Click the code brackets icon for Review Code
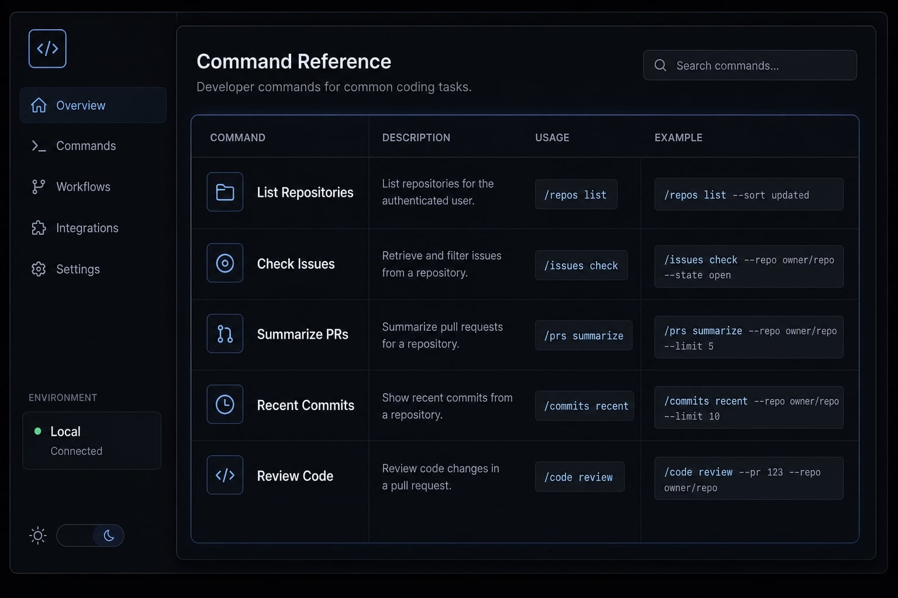 (x=225, y=475)
